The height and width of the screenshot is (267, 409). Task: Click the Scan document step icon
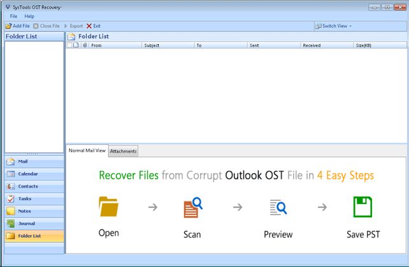pyautogui.click(x=193, y=207)
